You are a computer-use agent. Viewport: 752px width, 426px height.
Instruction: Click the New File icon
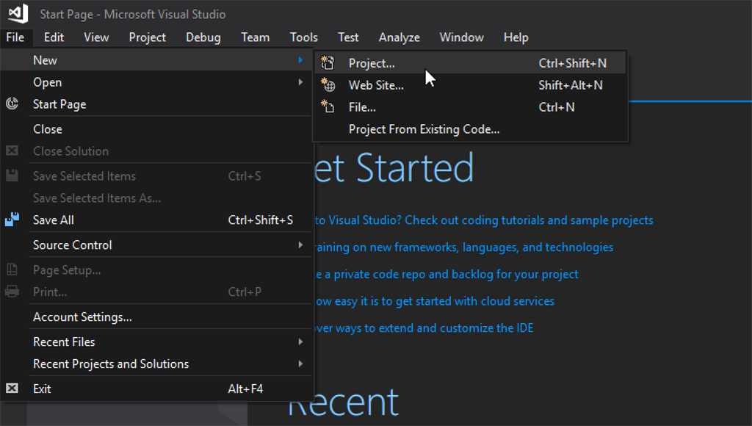328,107
